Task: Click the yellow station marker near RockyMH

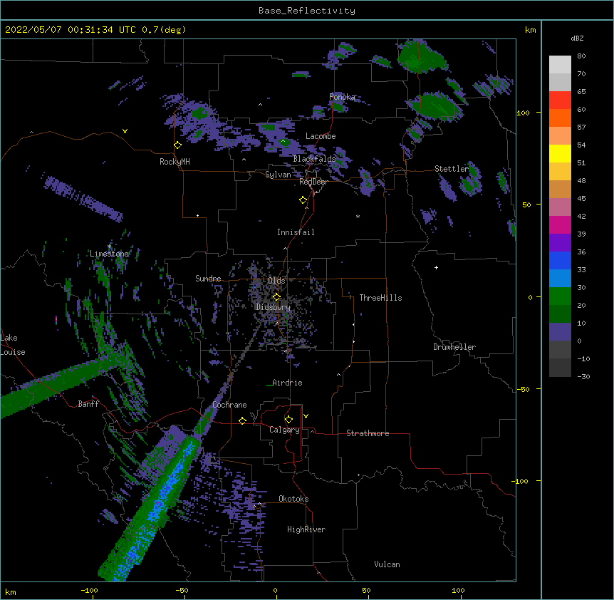Action: (177, 145)
